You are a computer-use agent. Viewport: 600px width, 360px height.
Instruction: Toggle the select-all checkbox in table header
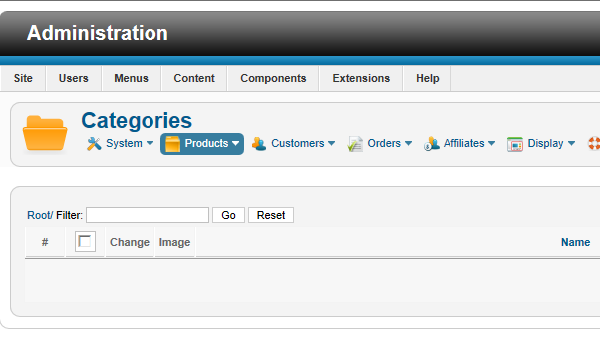point(85,242)
